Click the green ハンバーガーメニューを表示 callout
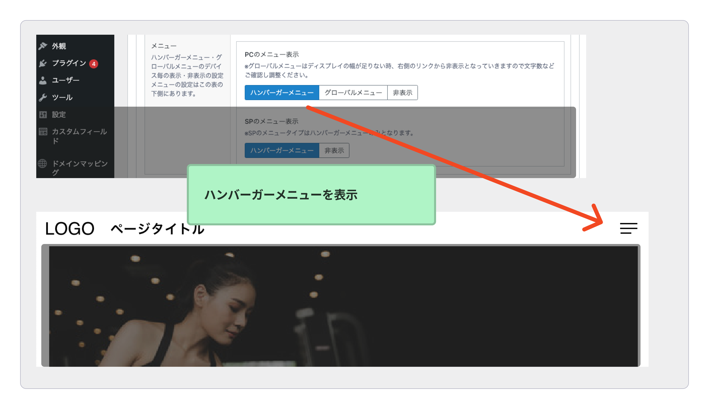 [311, 195]
